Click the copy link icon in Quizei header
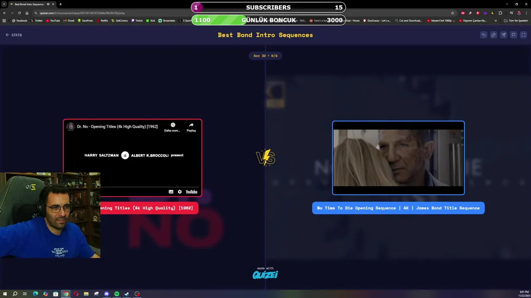Viewport: 531px width, 298px height. (493, 35)
